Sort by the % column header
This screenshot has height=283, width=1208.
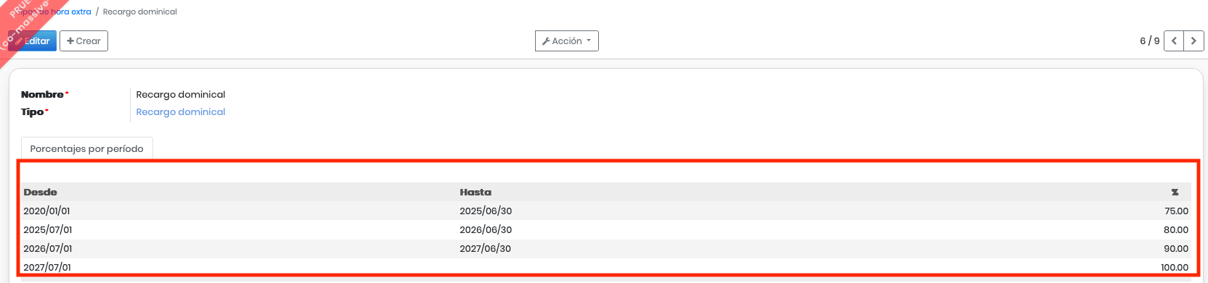tap(1175, 192)
